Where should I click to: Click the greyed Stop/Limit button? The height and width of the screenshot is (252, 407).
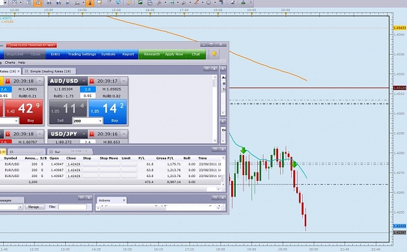click(x=14, y=54)
